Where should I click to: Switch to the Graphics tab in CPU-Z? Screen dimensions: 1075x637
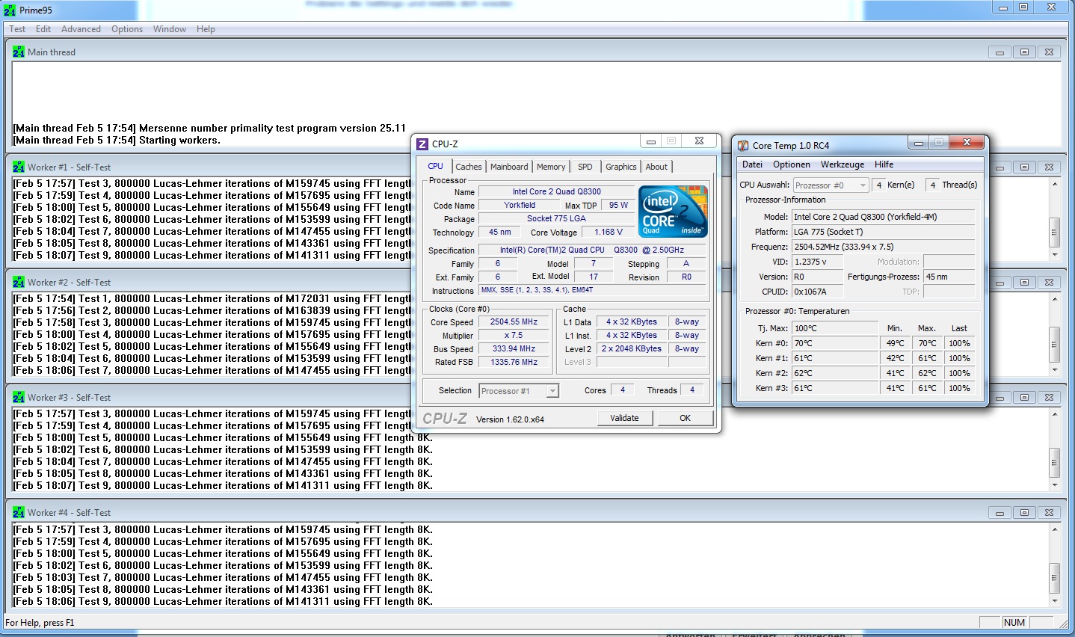point(621,167)
